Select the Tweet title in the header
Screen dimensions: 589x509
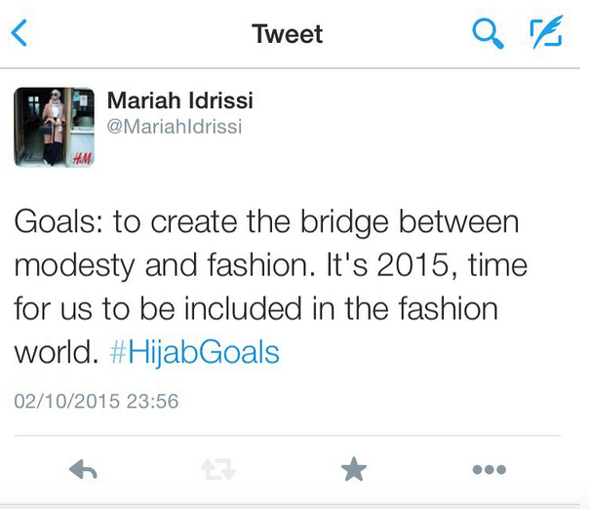(287, 34)
